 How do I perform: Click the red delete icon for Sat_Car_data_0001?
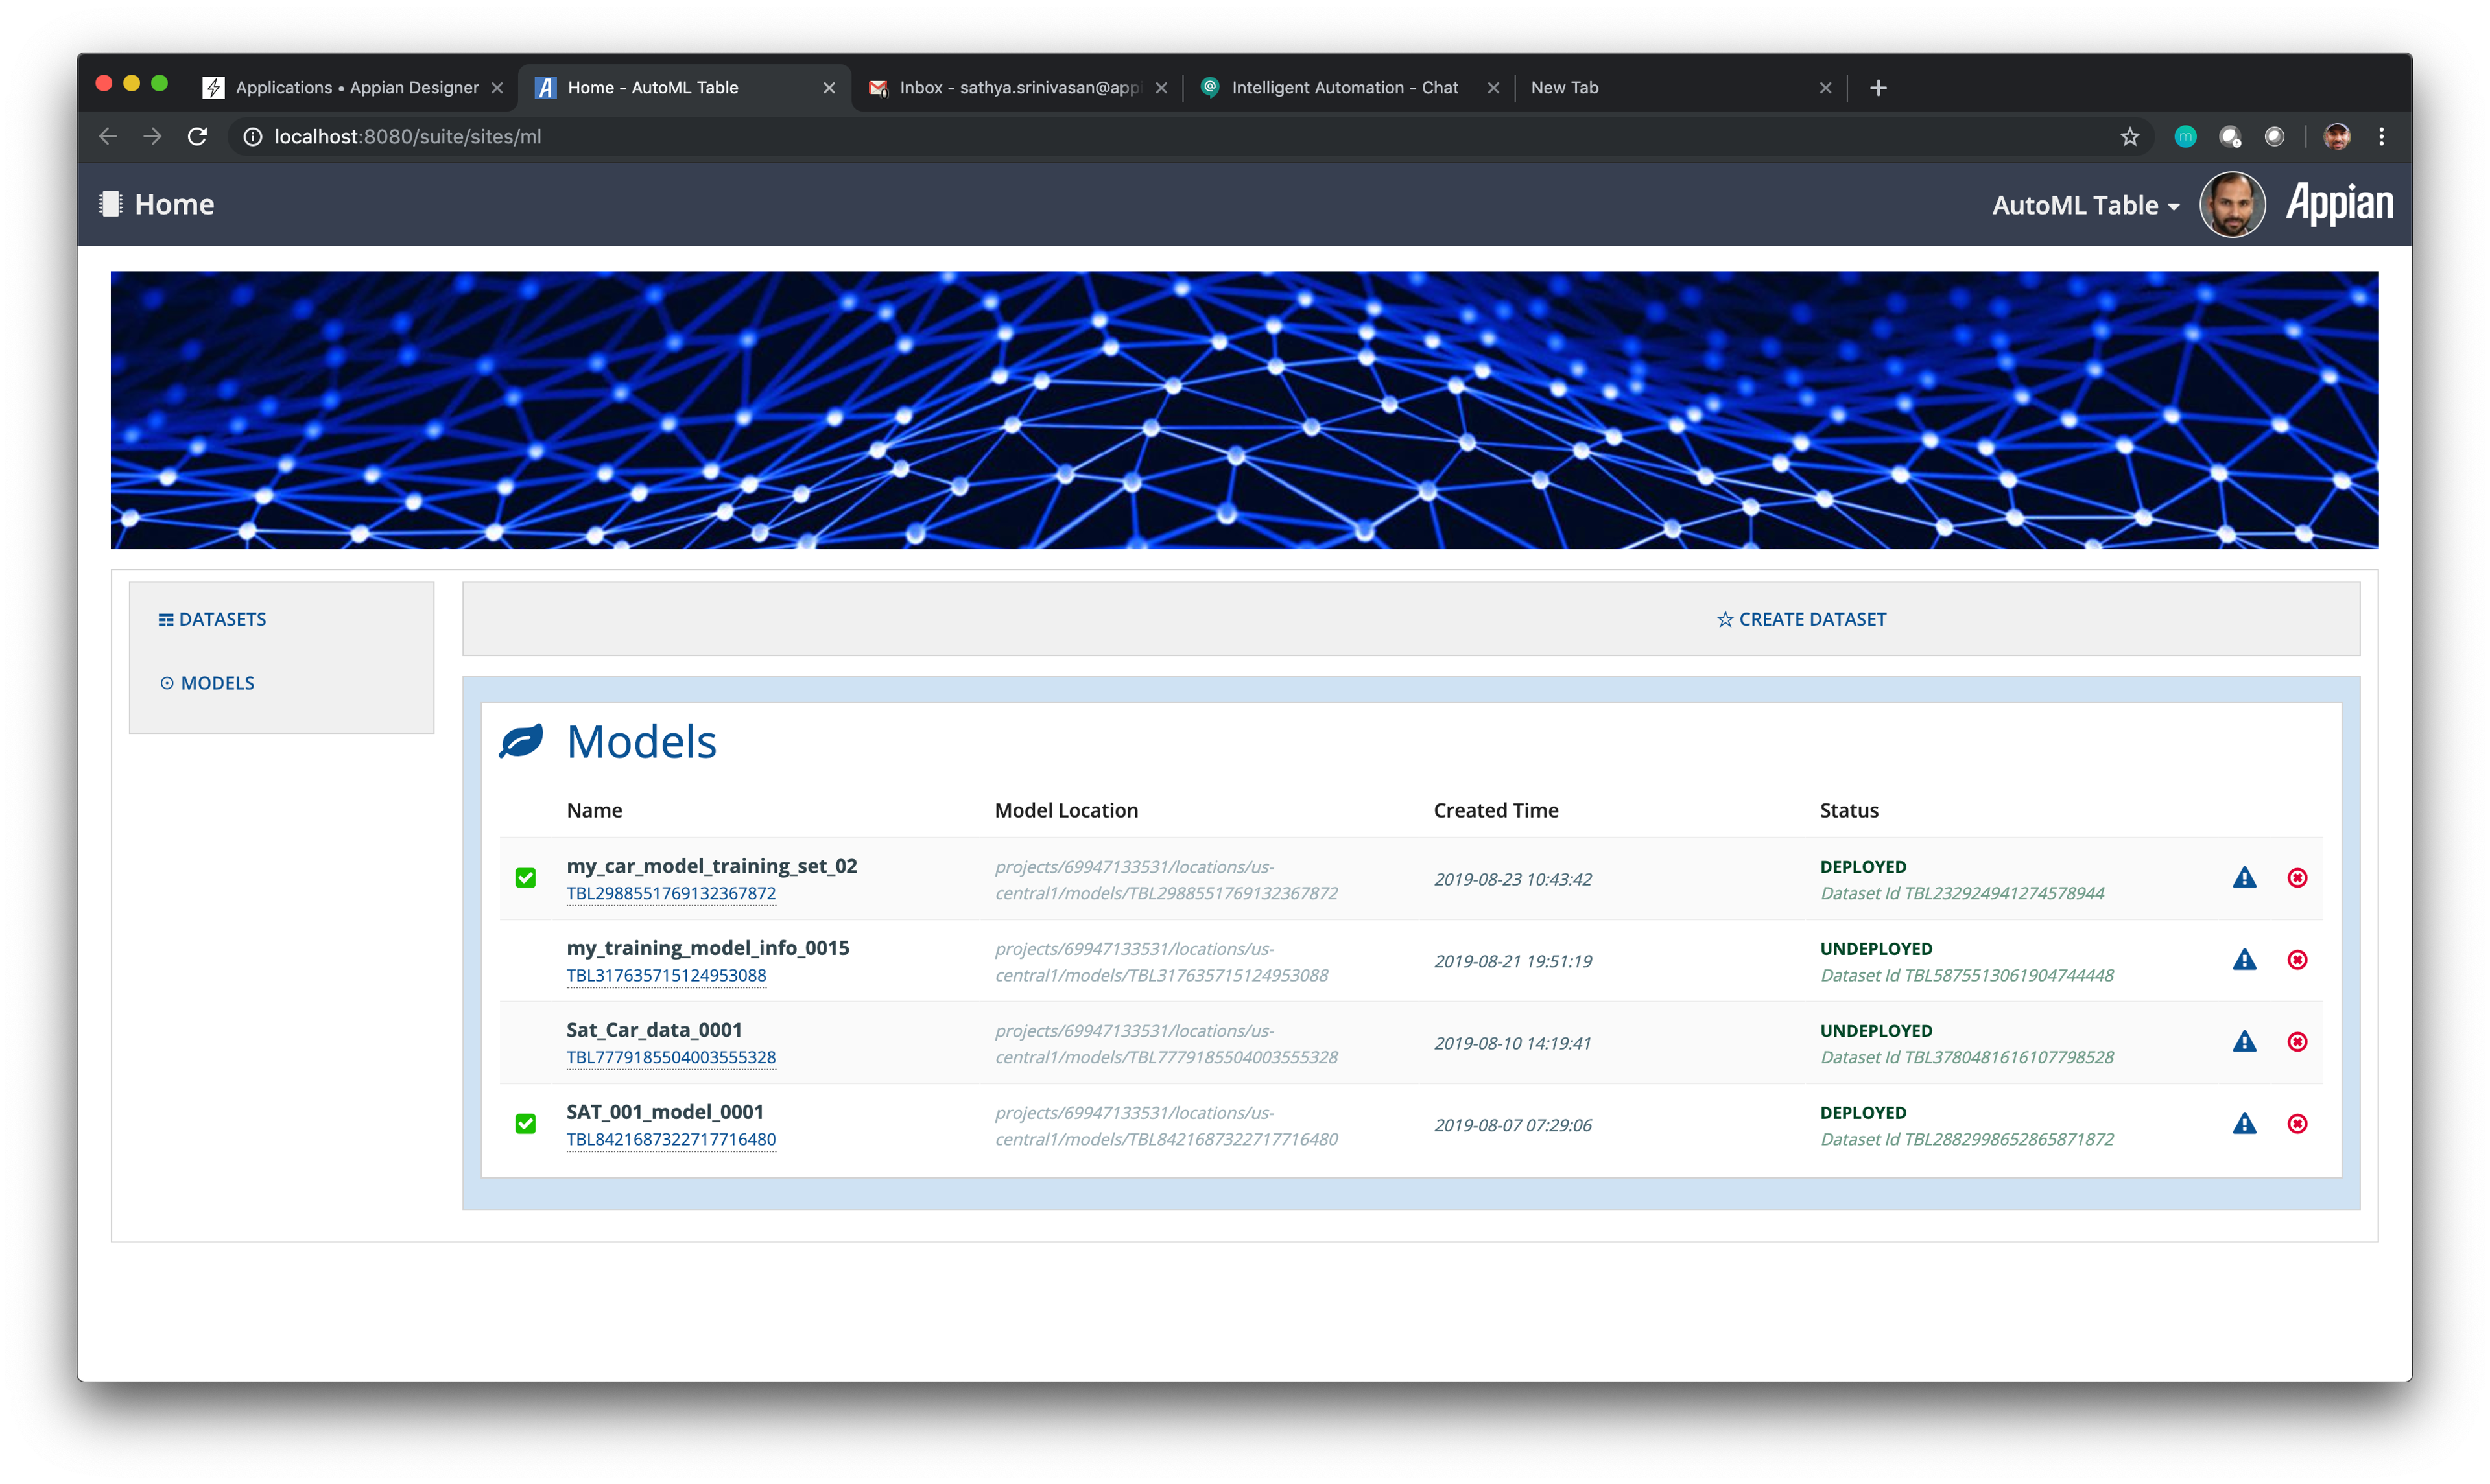(2297, 1041)
